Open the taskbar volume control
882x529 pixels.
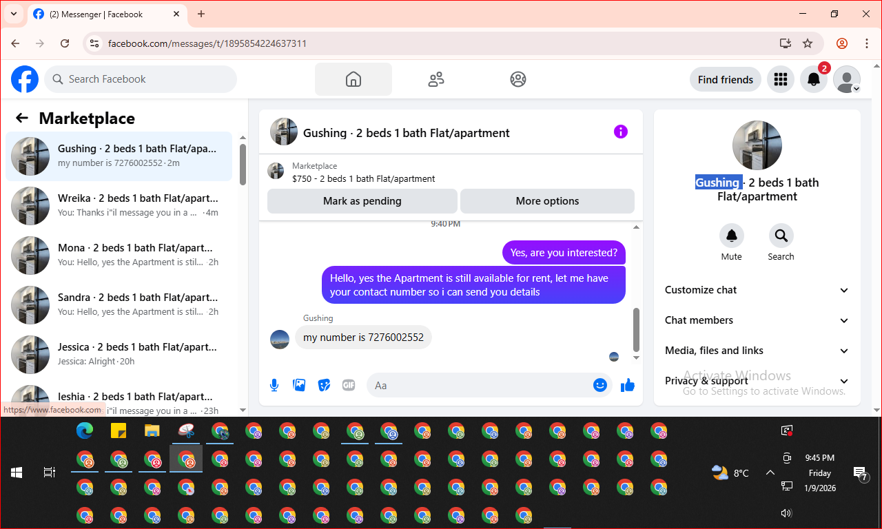tap(787, 513)
